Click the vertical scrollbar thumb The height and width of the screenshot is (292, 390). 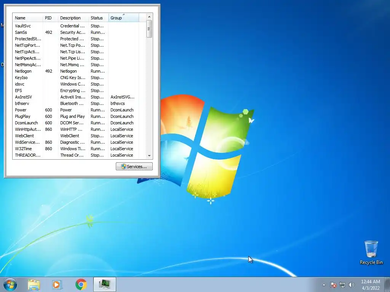[x=149, y=29]
